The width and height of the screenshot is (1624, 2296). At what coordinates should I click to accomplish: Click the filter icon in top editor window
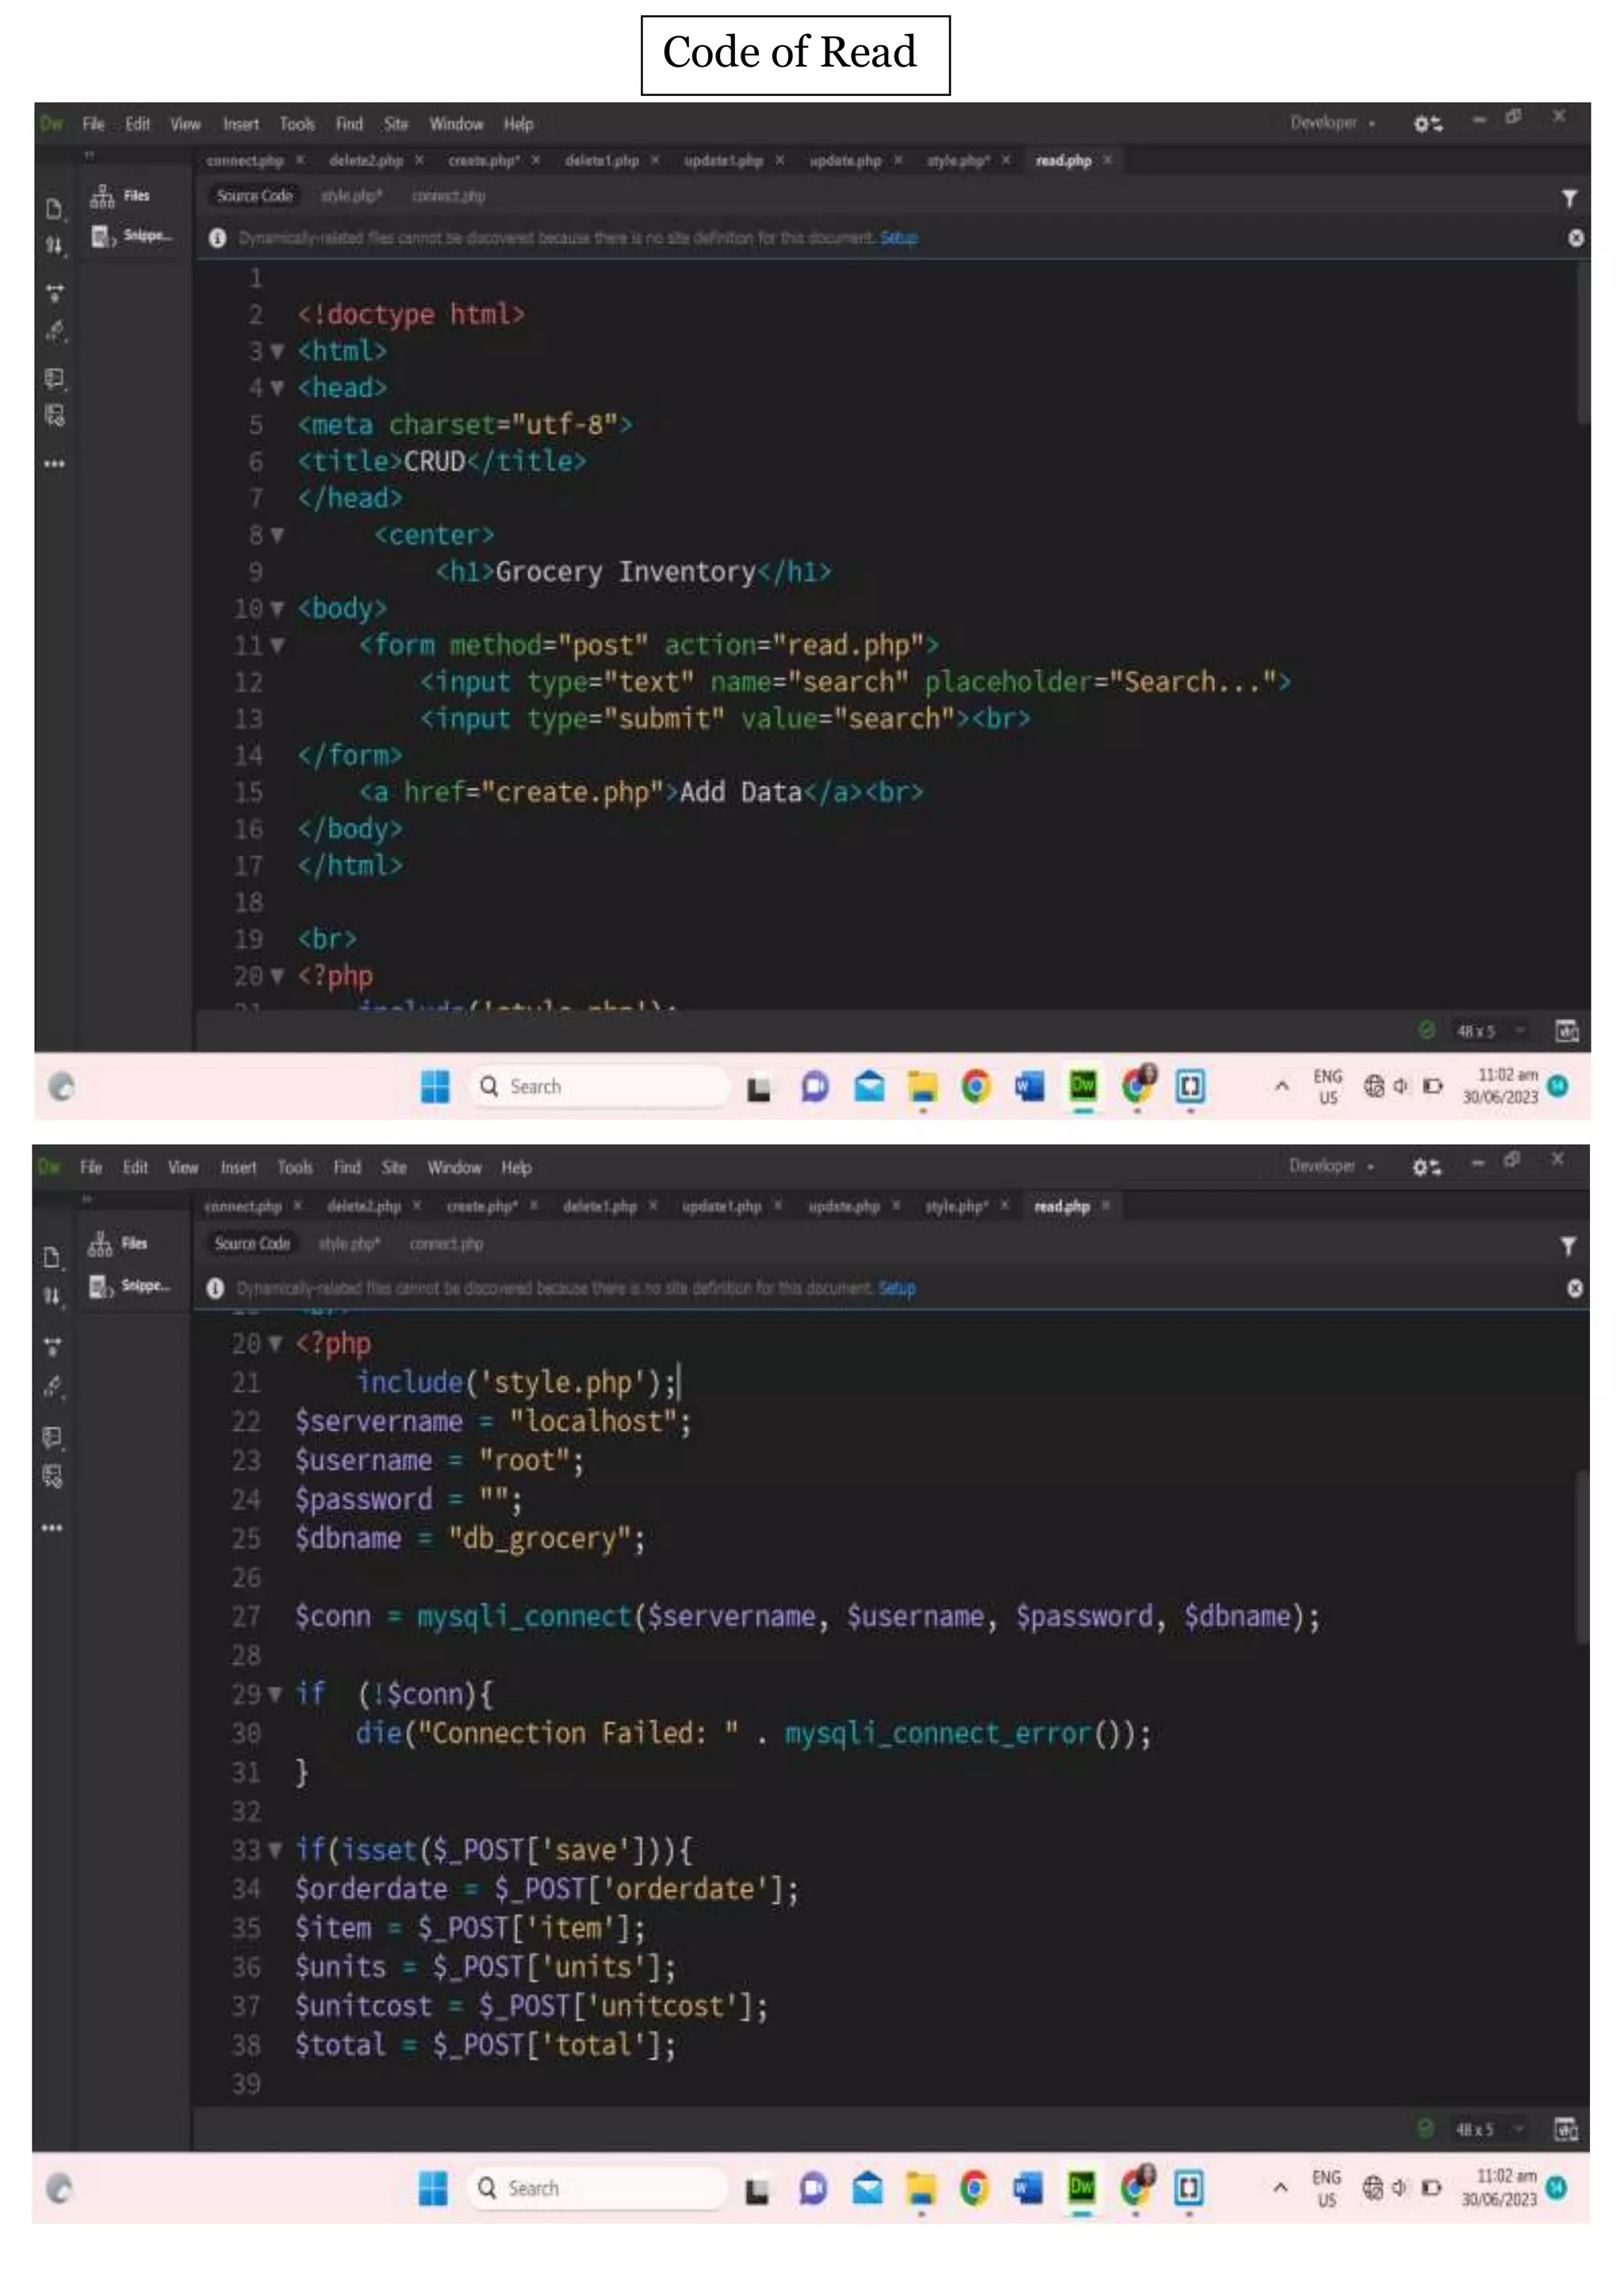point(1569,199)
